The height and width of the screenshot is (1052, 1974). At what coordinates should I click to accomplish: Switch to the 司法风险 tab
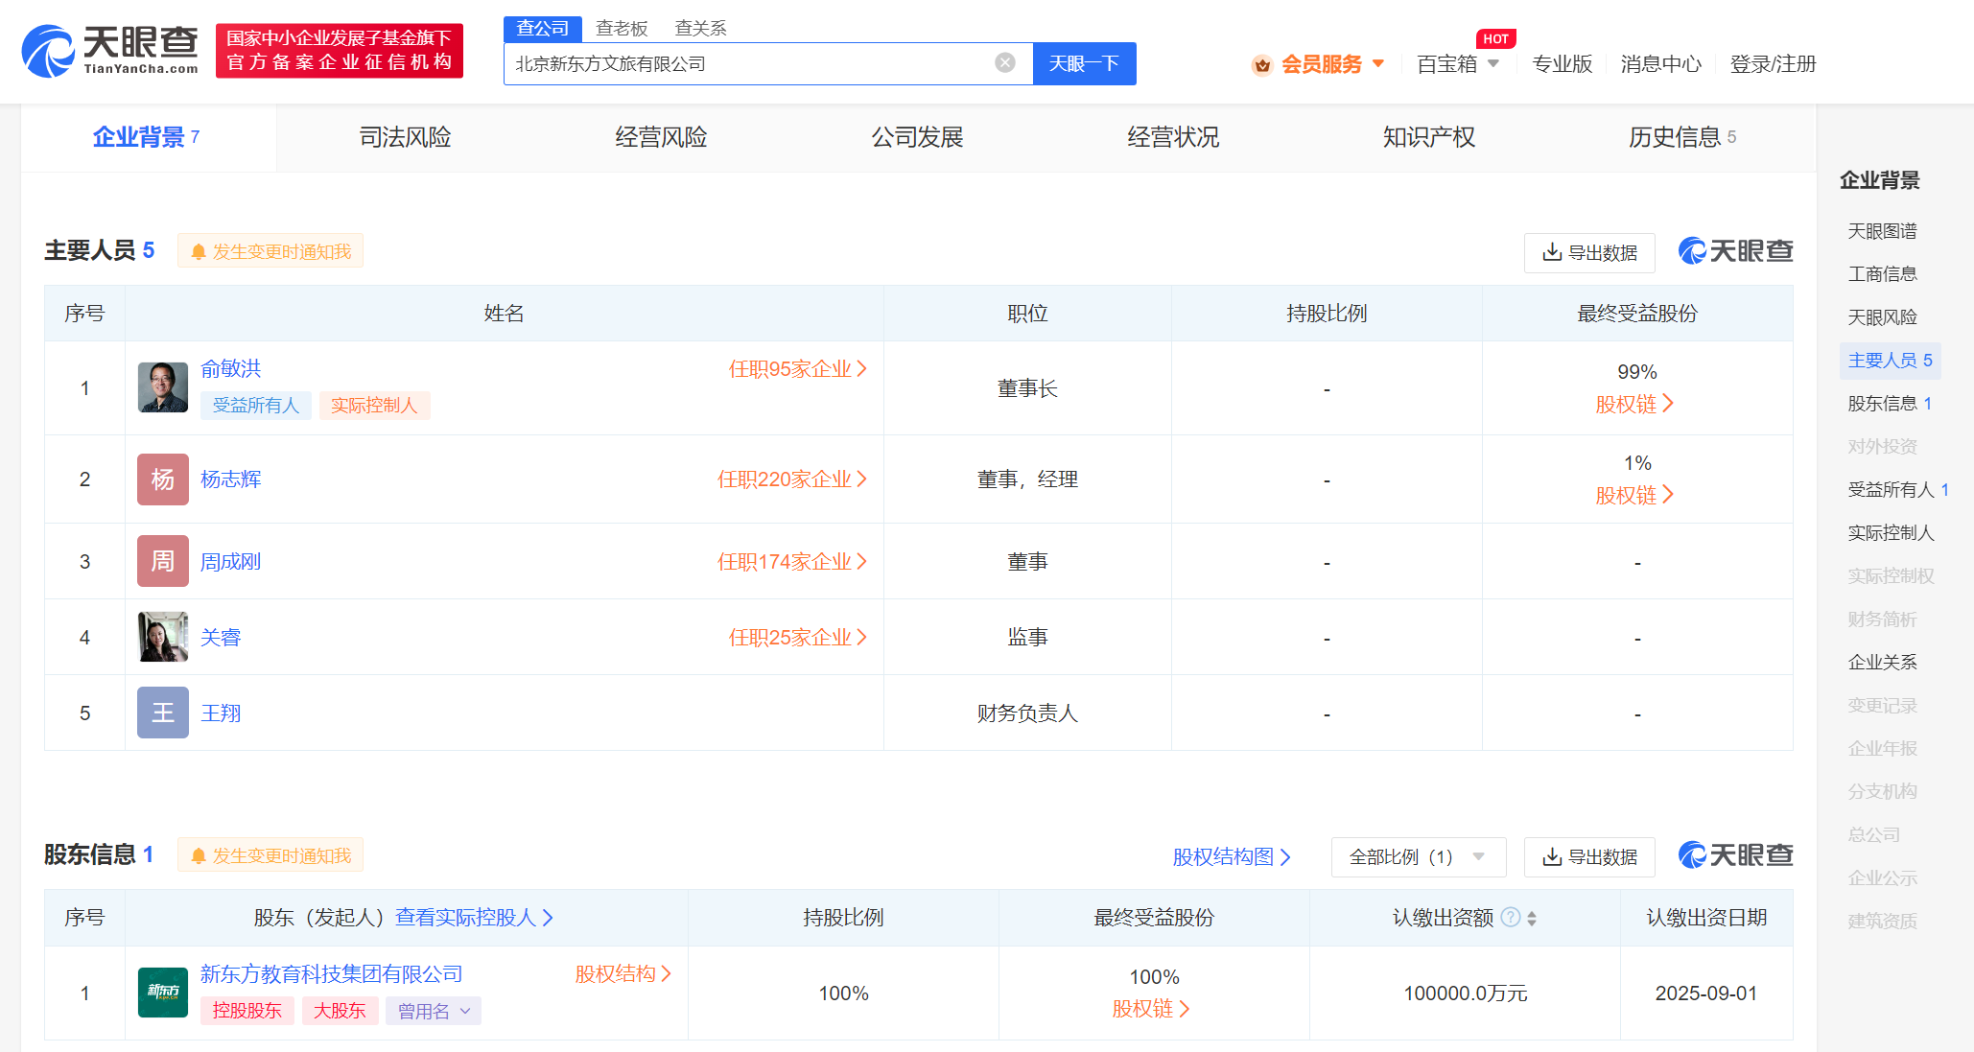pos(405,137)
